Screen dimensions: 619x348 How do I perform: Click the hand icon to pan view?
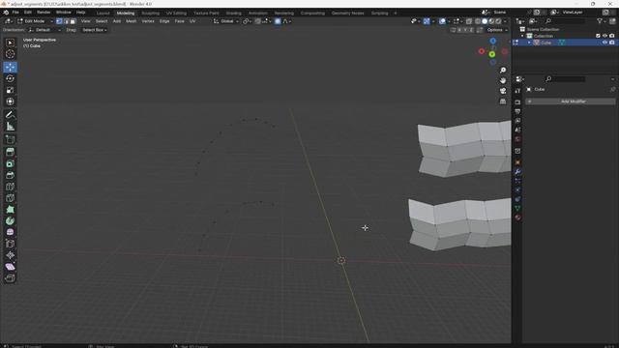(x=503, y=80)
